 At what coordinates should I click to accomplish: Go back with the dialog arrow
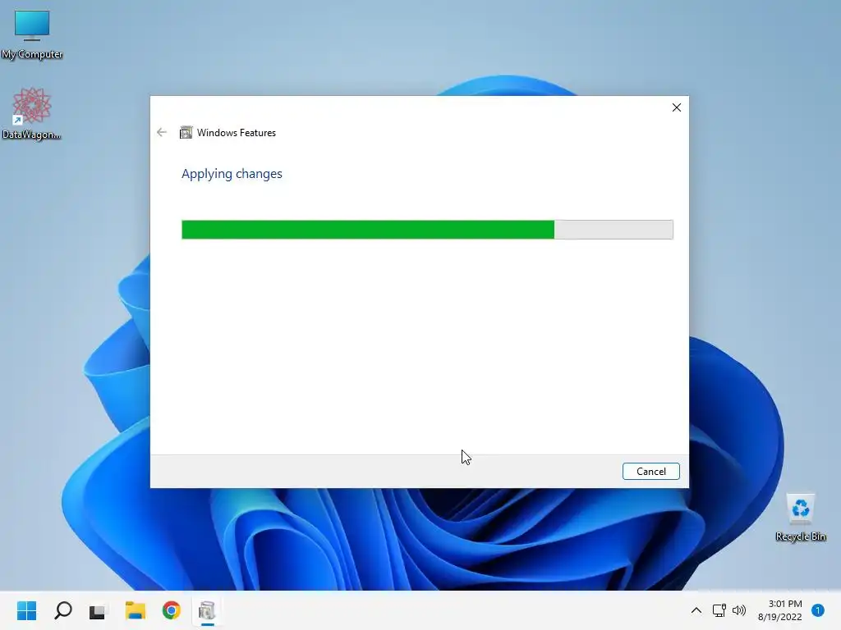pyautogui.click(x=162, y=132)
